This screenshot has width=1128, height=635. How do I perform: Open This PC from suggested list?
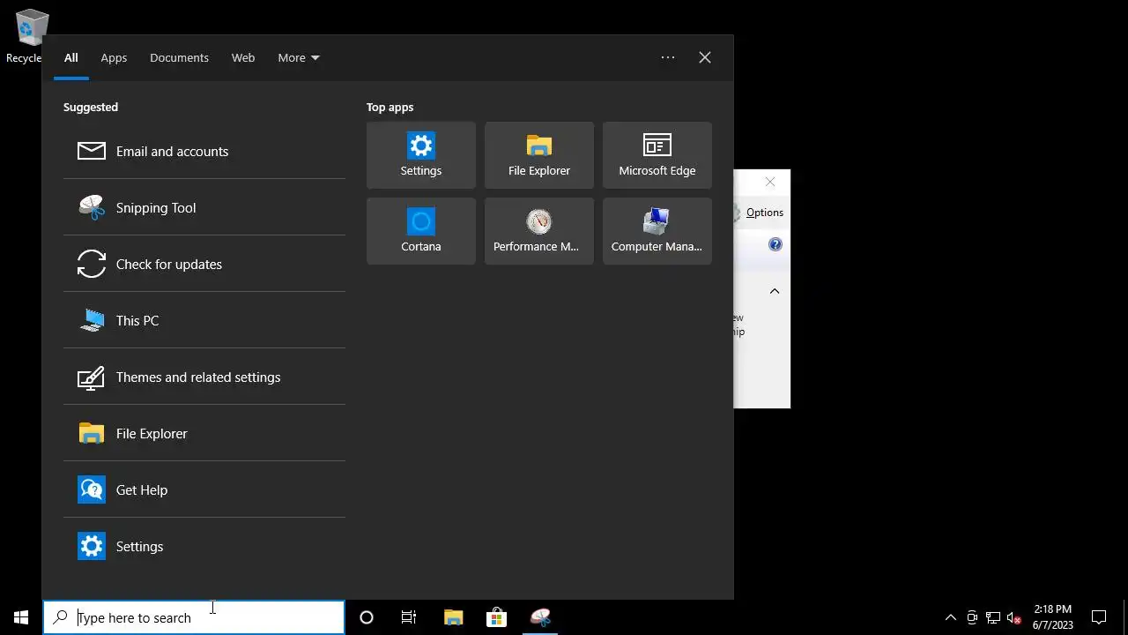[x=204, y=320]
